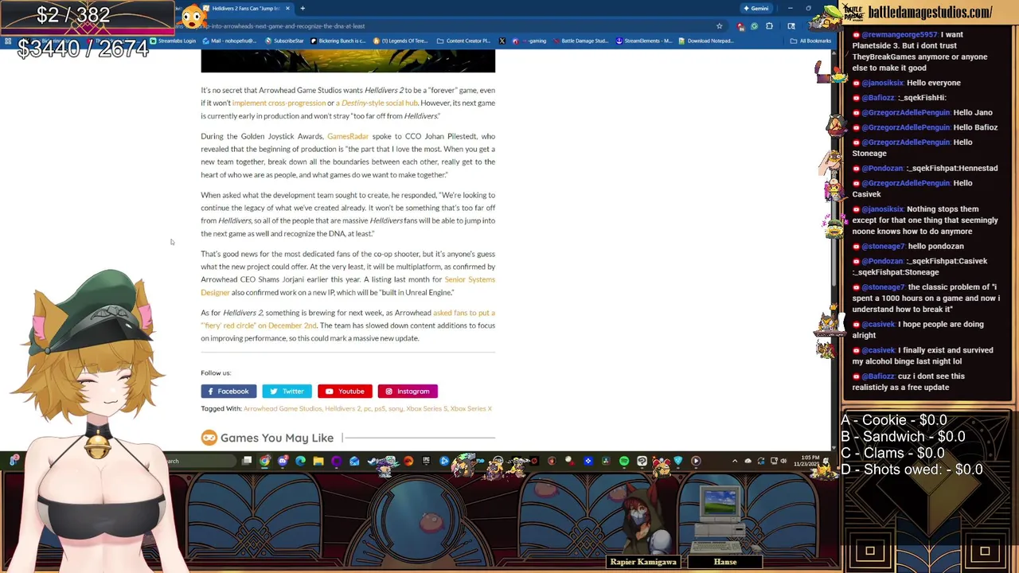Screen dimensions: 1019x573
Task: Open taskbar clock showing 1:05 PM
Action: (810, 461)
